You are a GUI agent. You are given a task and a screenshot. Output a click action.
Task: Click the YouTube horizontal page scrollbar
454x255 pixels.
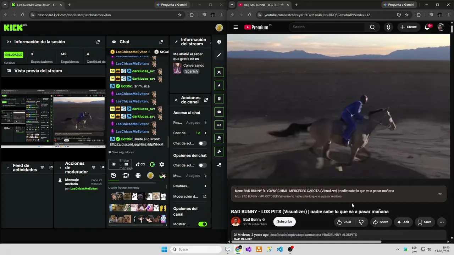pyautogui.click(x=306, y=242)
